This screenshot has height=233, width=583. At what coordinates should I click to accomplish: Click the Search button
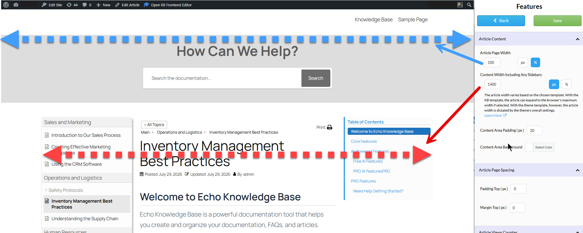click(316, 78)
